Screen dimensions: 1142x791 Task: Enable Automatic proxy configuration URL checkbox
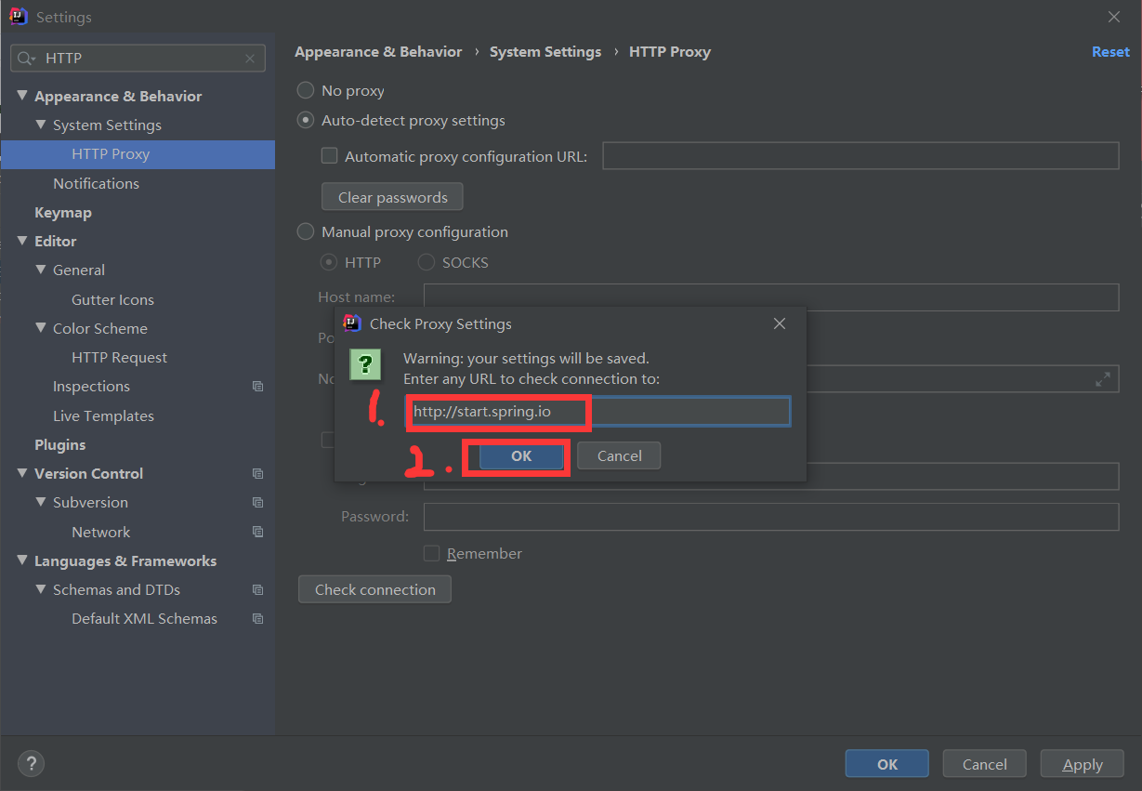click(x=329, y=156)
